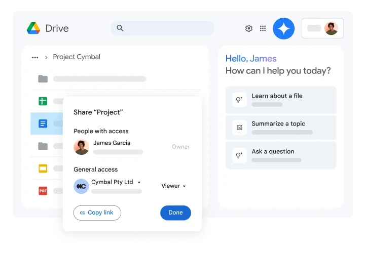Screen dimensions: 365x253
Task: Click the Copy link button
Action: (97, 213)
